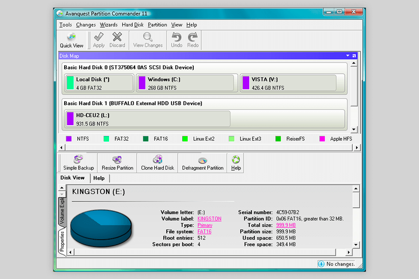Open the Volume Explorer side tab
Viewport: 419px width, 279px height.
coord(62,212)
